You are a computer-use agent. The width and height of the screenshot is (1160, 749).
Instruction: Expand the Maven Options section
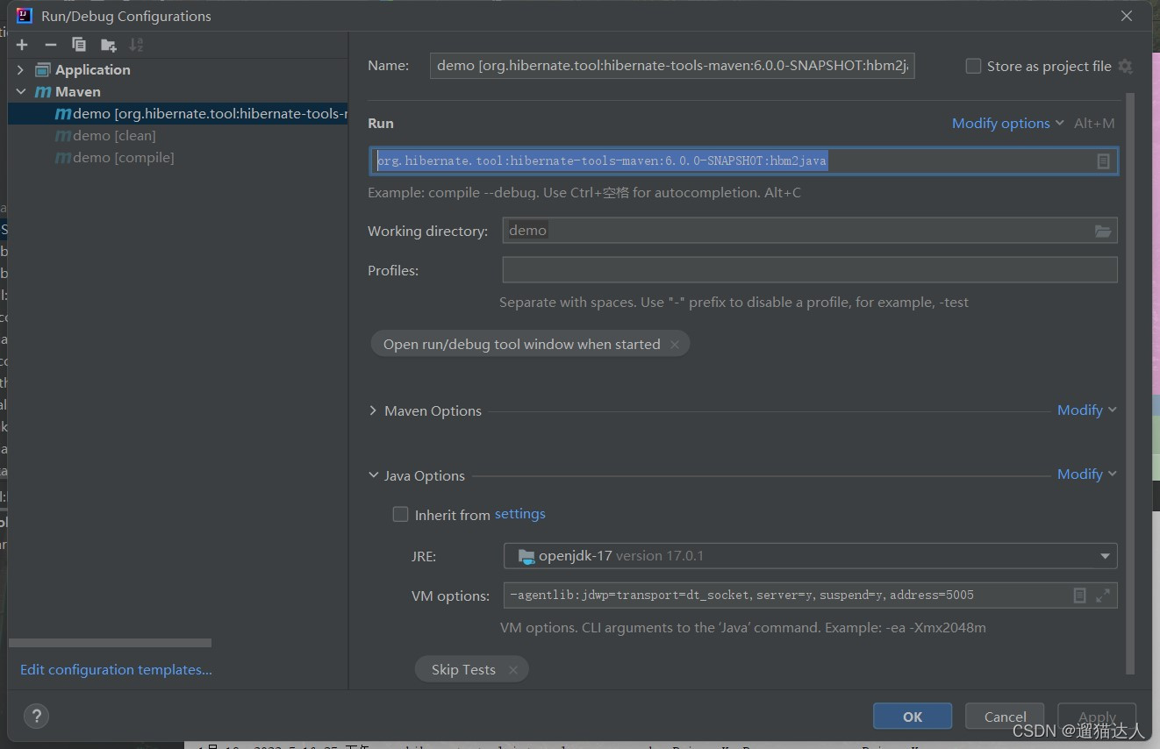click(374, 410)
